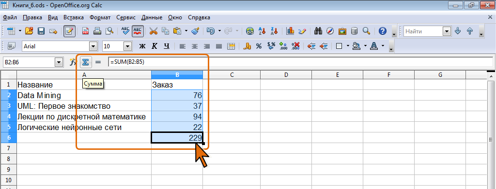The width and height of the screenshot is (496, 189).
Task: Toggle bold Ж formatting
Action: click(142, 46)
